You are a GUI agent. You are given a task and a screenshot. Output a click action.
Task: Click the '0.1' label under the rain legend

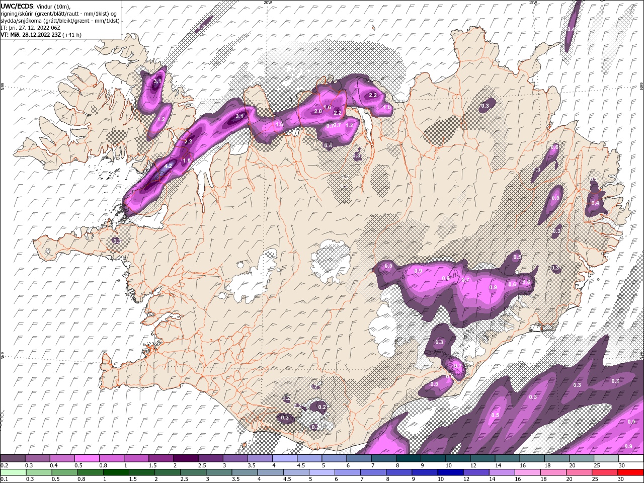[x=4, y=480]
